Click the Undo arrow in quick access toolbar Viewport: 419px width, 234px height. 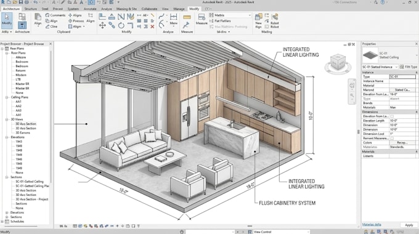35,2
